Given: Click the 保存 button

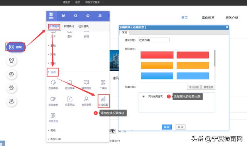Looking at the screenshot, I should click(167, 127).
